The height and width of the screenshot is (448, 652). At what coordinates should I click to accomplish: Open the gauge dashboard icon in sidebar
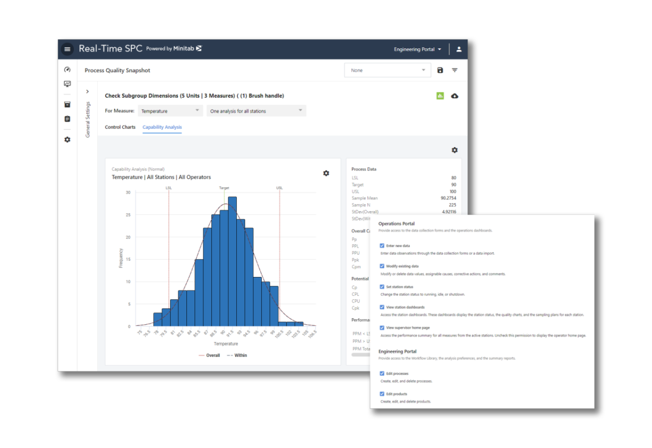(x=67, y=70)
